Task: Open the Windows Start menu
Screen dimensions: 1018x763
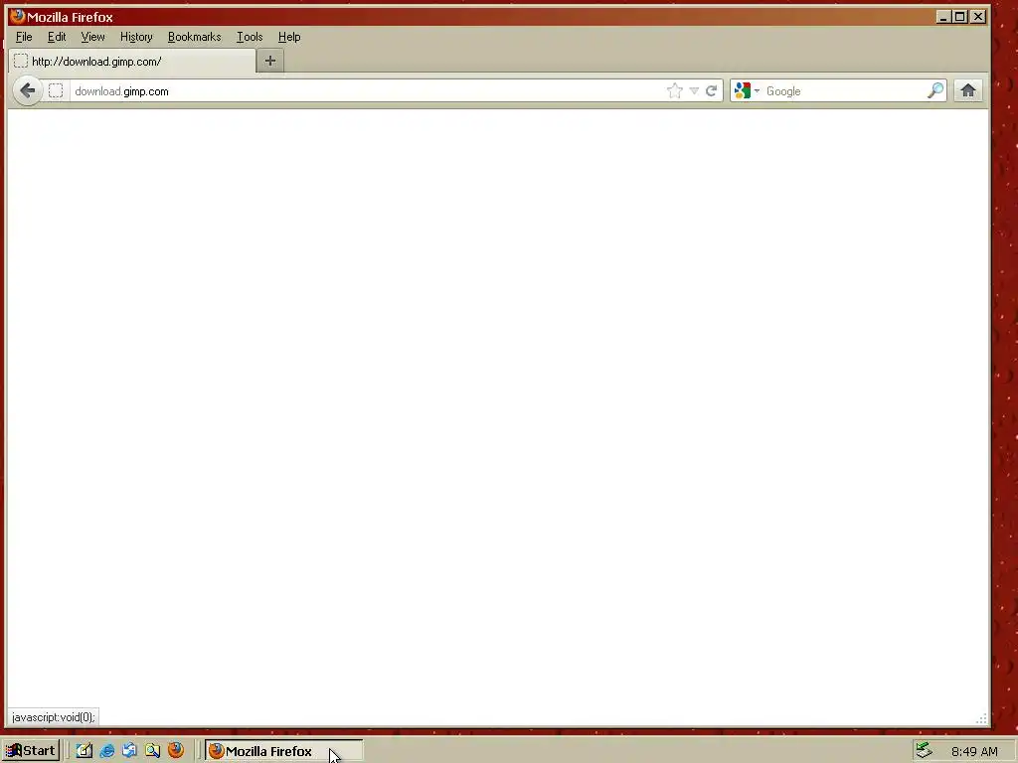Action: point(31,751)
